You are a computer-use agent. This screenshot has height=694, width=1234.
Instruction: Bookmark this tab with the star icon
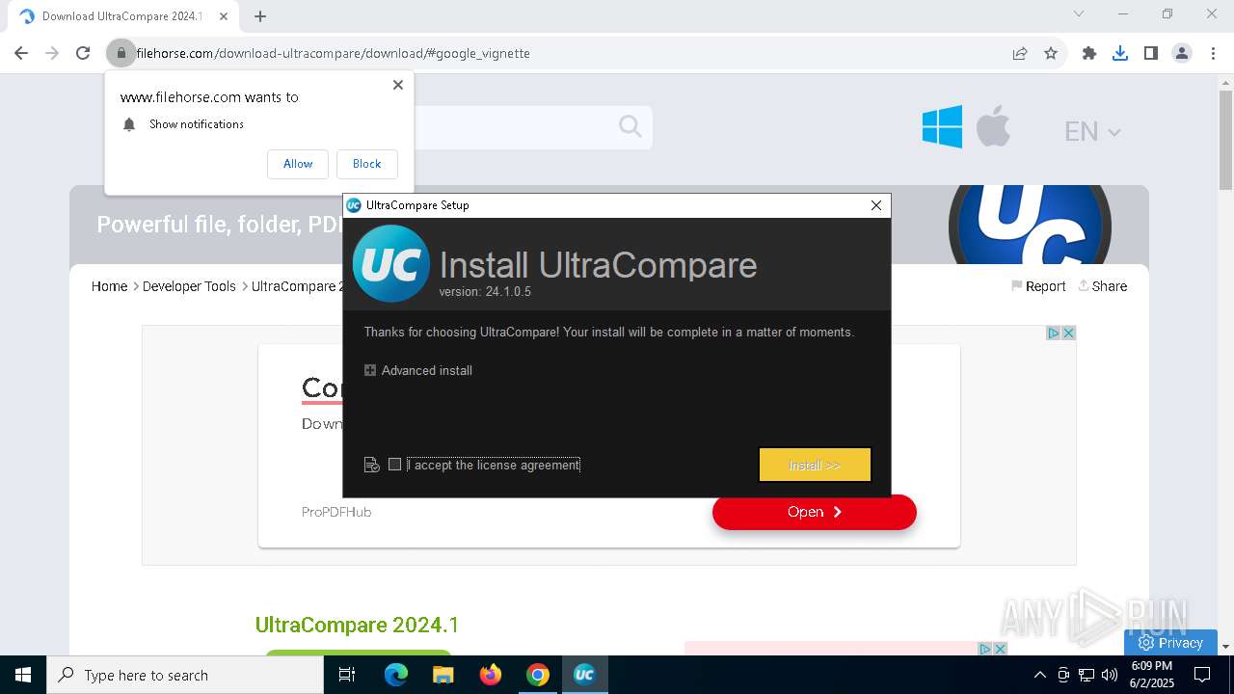click(x=1051, y=53)
